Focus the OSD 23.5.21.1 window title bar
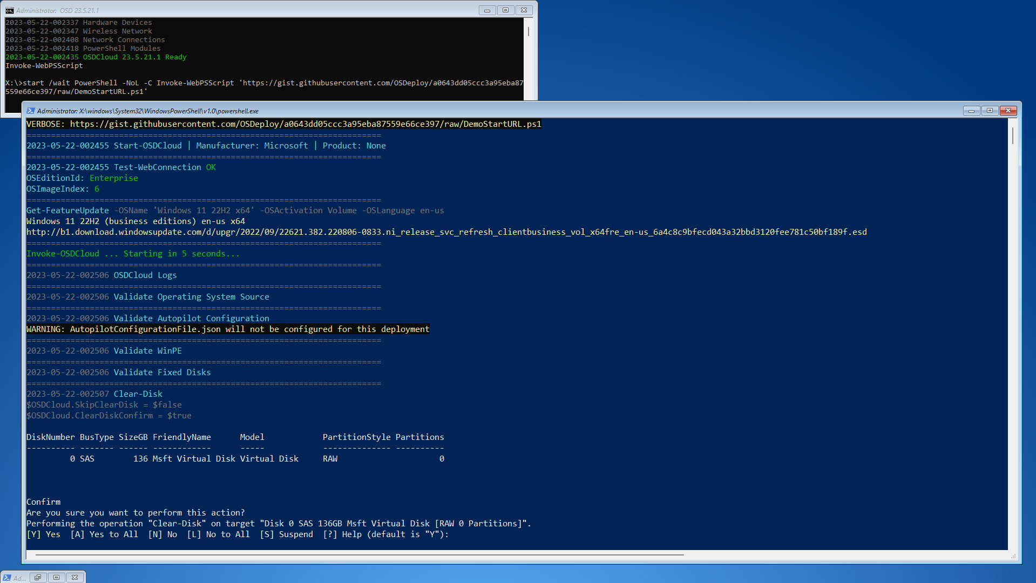This screenshot has height=583, width=1036. pos(243,10)
